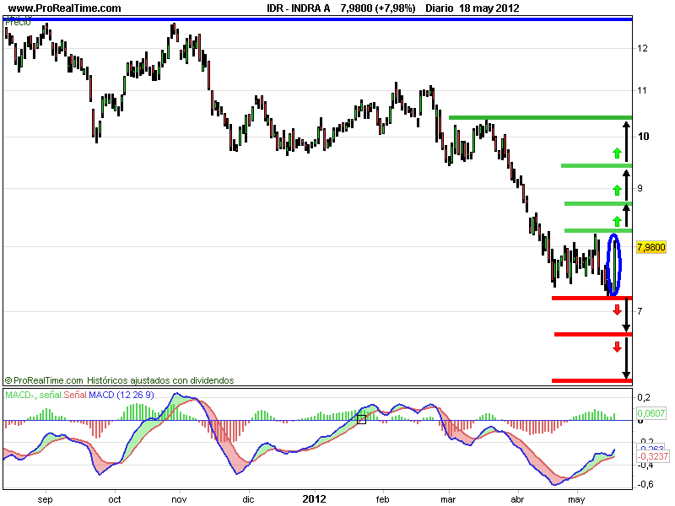
Task: Click the thick blue line at chart top
Action: (x=318, y=19)
